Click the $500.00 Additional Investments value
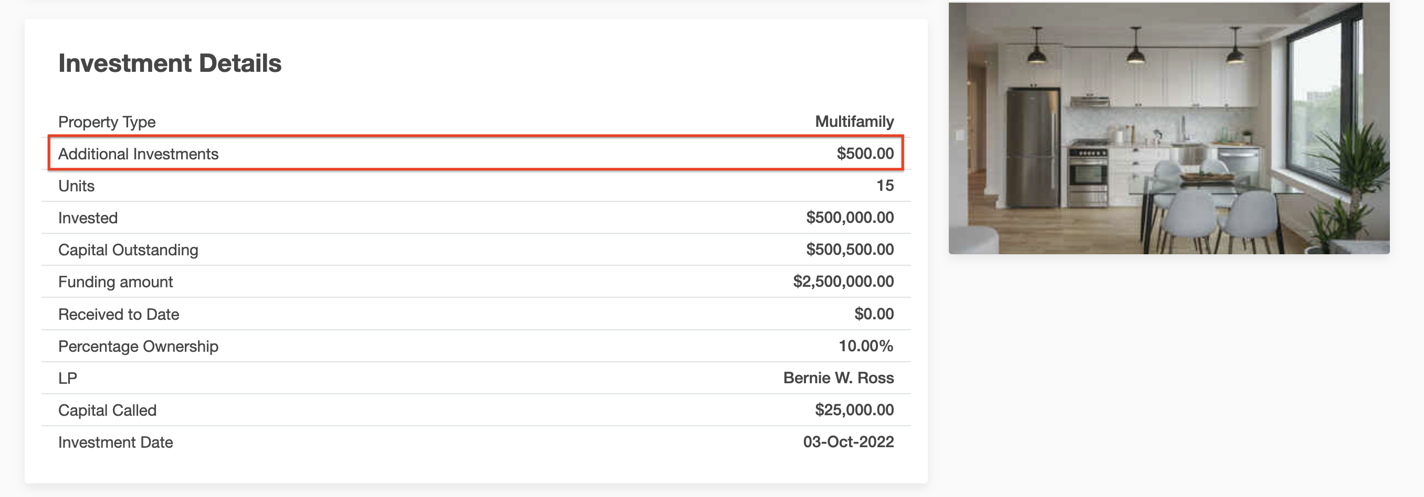This screenshot has height=497, width=1424. coord(865,154)
